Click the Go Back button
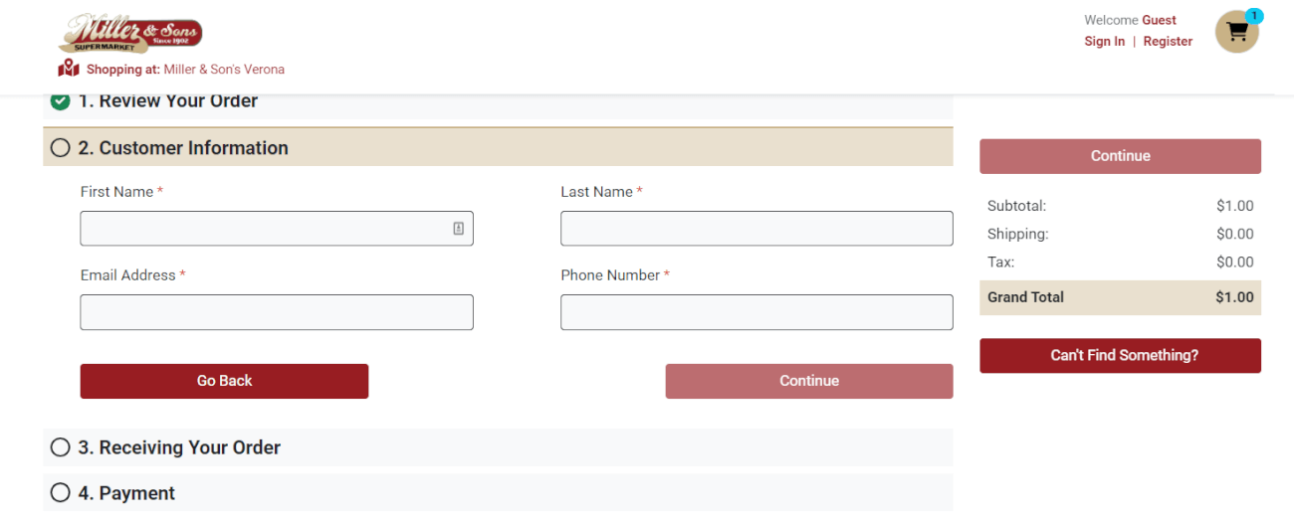Viewport: 1294px width, 528px height. (x=224, y=381)
